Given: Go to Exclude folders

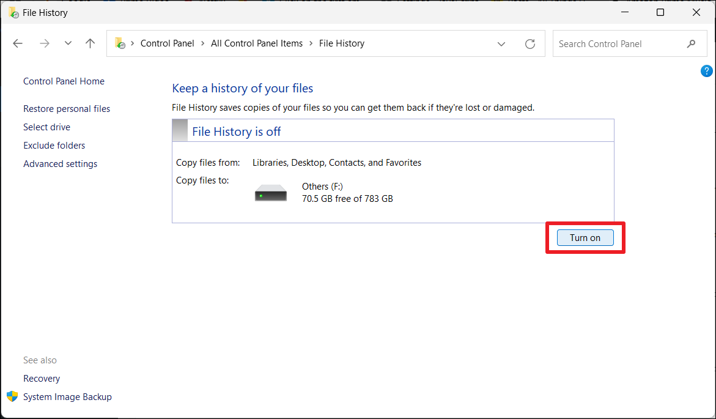Looking at the screenshot, I should tap(54, 146).
